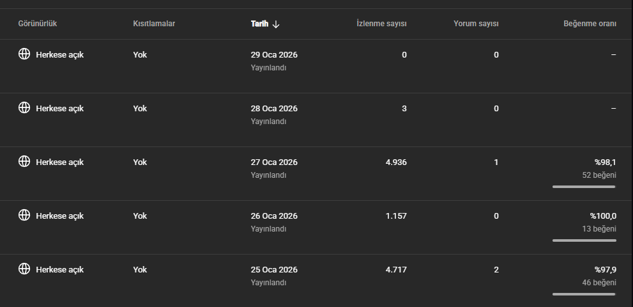Open the comment count 2 on the 25 Oca row
This screenshot has height=307, width=633.
click(x=496, y=270)
